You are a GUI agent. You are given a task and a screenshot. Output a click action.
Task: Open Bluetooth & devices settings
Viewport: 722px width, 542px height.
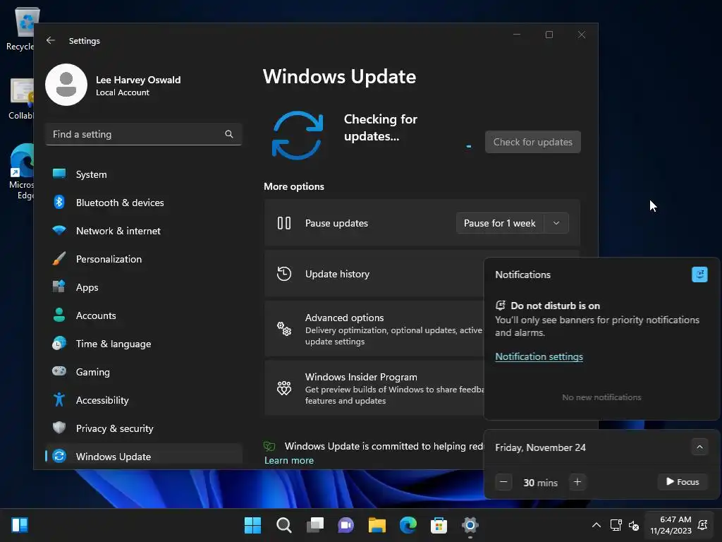144,203
